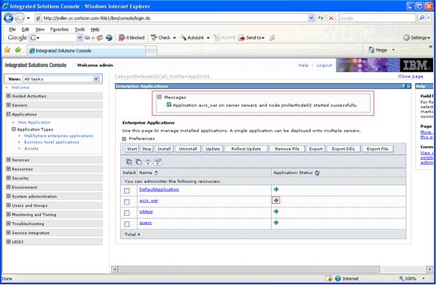Click the zoom level 100% control
Viewport: 436px width, 285px height.
[x=412, y=278]
